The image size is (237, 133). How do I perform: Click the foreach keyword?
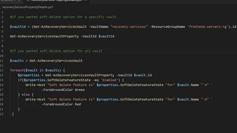pos(17,70)
